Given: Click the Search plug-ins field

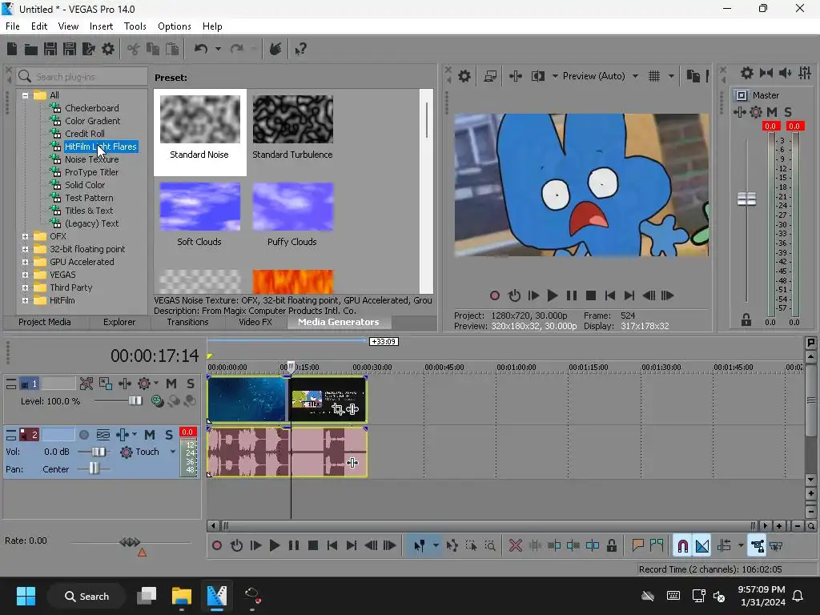Looking at the screenshot, I should [82, 77].
